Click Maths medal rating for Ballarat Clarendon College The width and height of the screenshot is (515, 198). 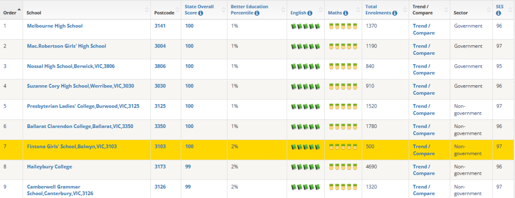(x=343, y=127)
